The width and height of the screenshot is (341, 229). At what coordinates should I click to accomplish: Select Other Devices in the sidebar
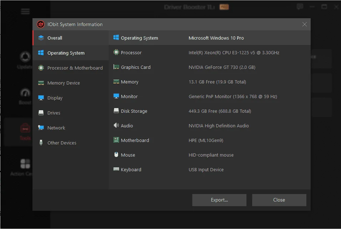(x=71, y=143)
